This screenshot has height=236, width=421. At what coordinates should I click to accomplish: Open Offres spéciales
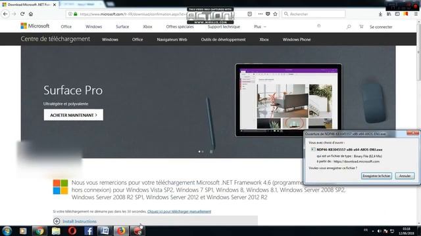180,27
